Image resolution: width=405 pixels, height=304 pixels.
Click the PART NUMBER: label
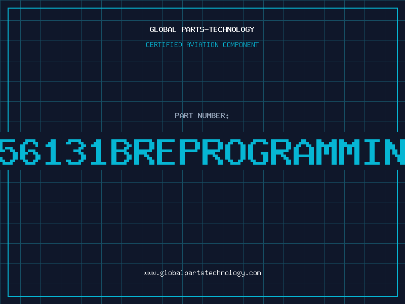202,116
